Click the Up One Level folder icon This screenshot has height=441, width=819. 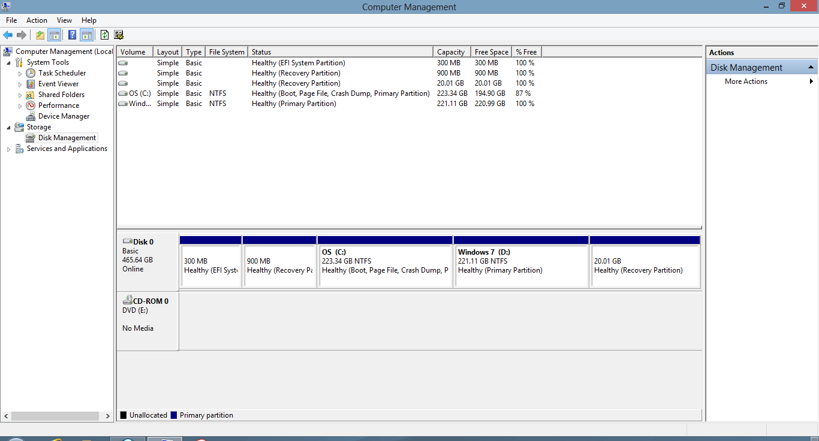[40, 35]
